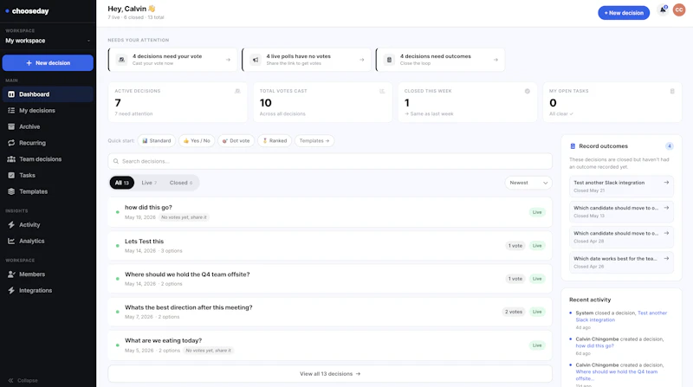The height and width of the screenshot is (387, 693).
Task: Click the top-right New decision button
Action: click(624, 13)
